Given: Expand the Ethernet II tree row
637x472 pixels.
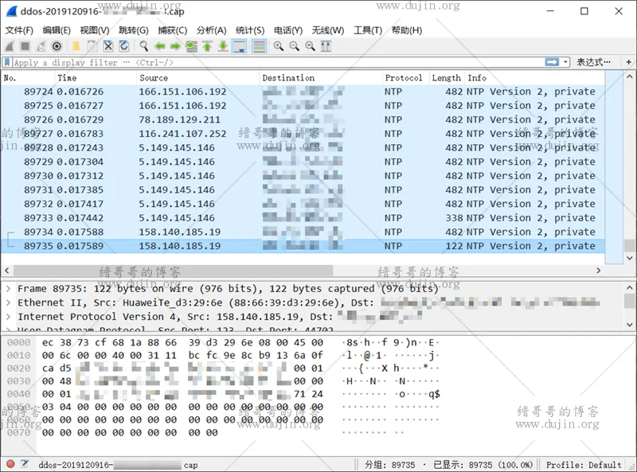Looking at the screenshot, I should point(8,302).
